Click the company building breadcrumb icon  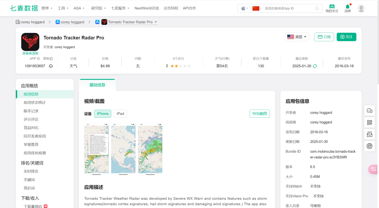(x=18, y=22)
